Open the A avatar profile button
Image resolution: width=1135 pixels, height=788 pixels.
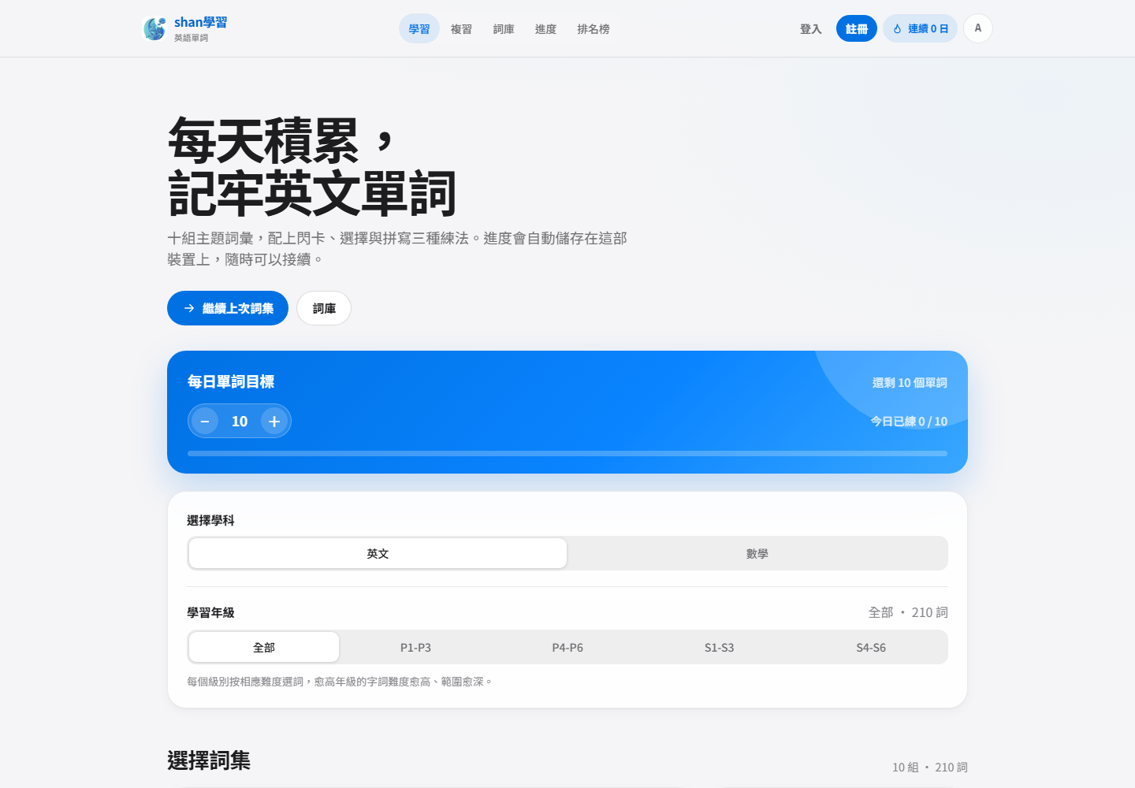point(978,28)
